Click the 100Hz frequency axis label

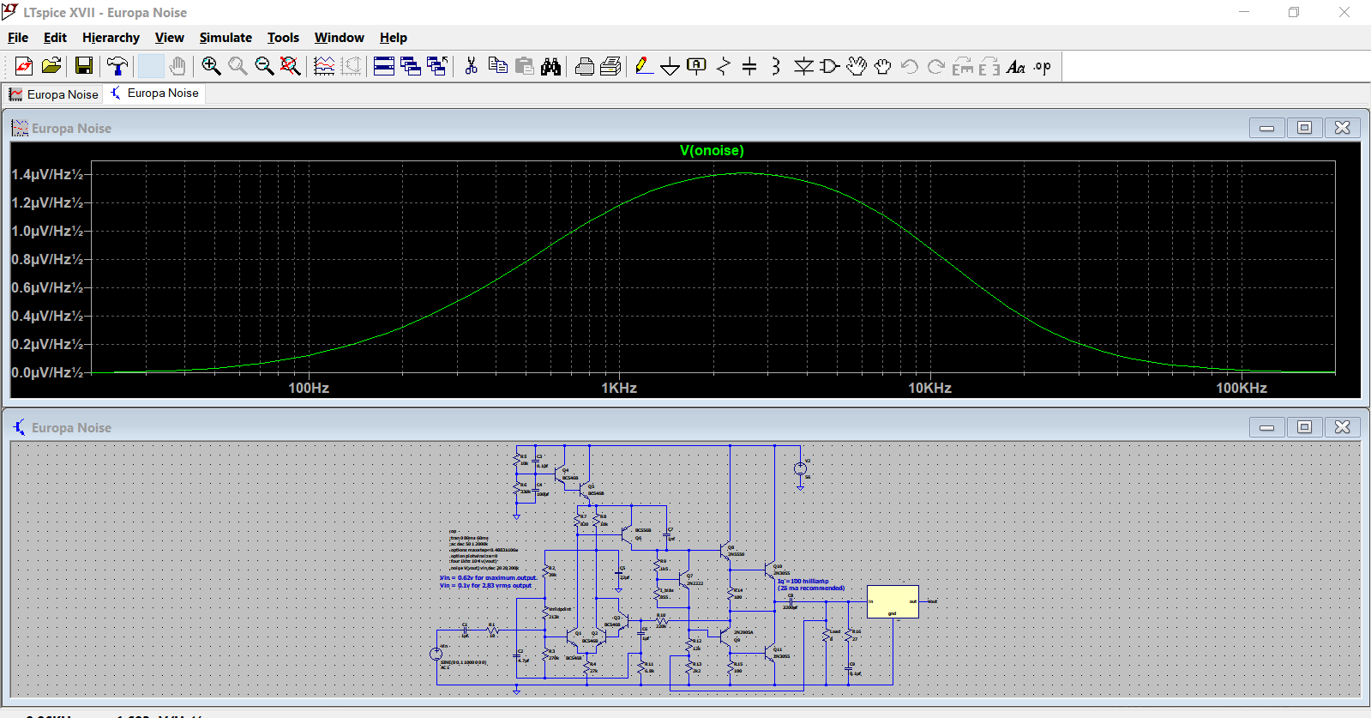pyautogui.click(x=309, y=388)
